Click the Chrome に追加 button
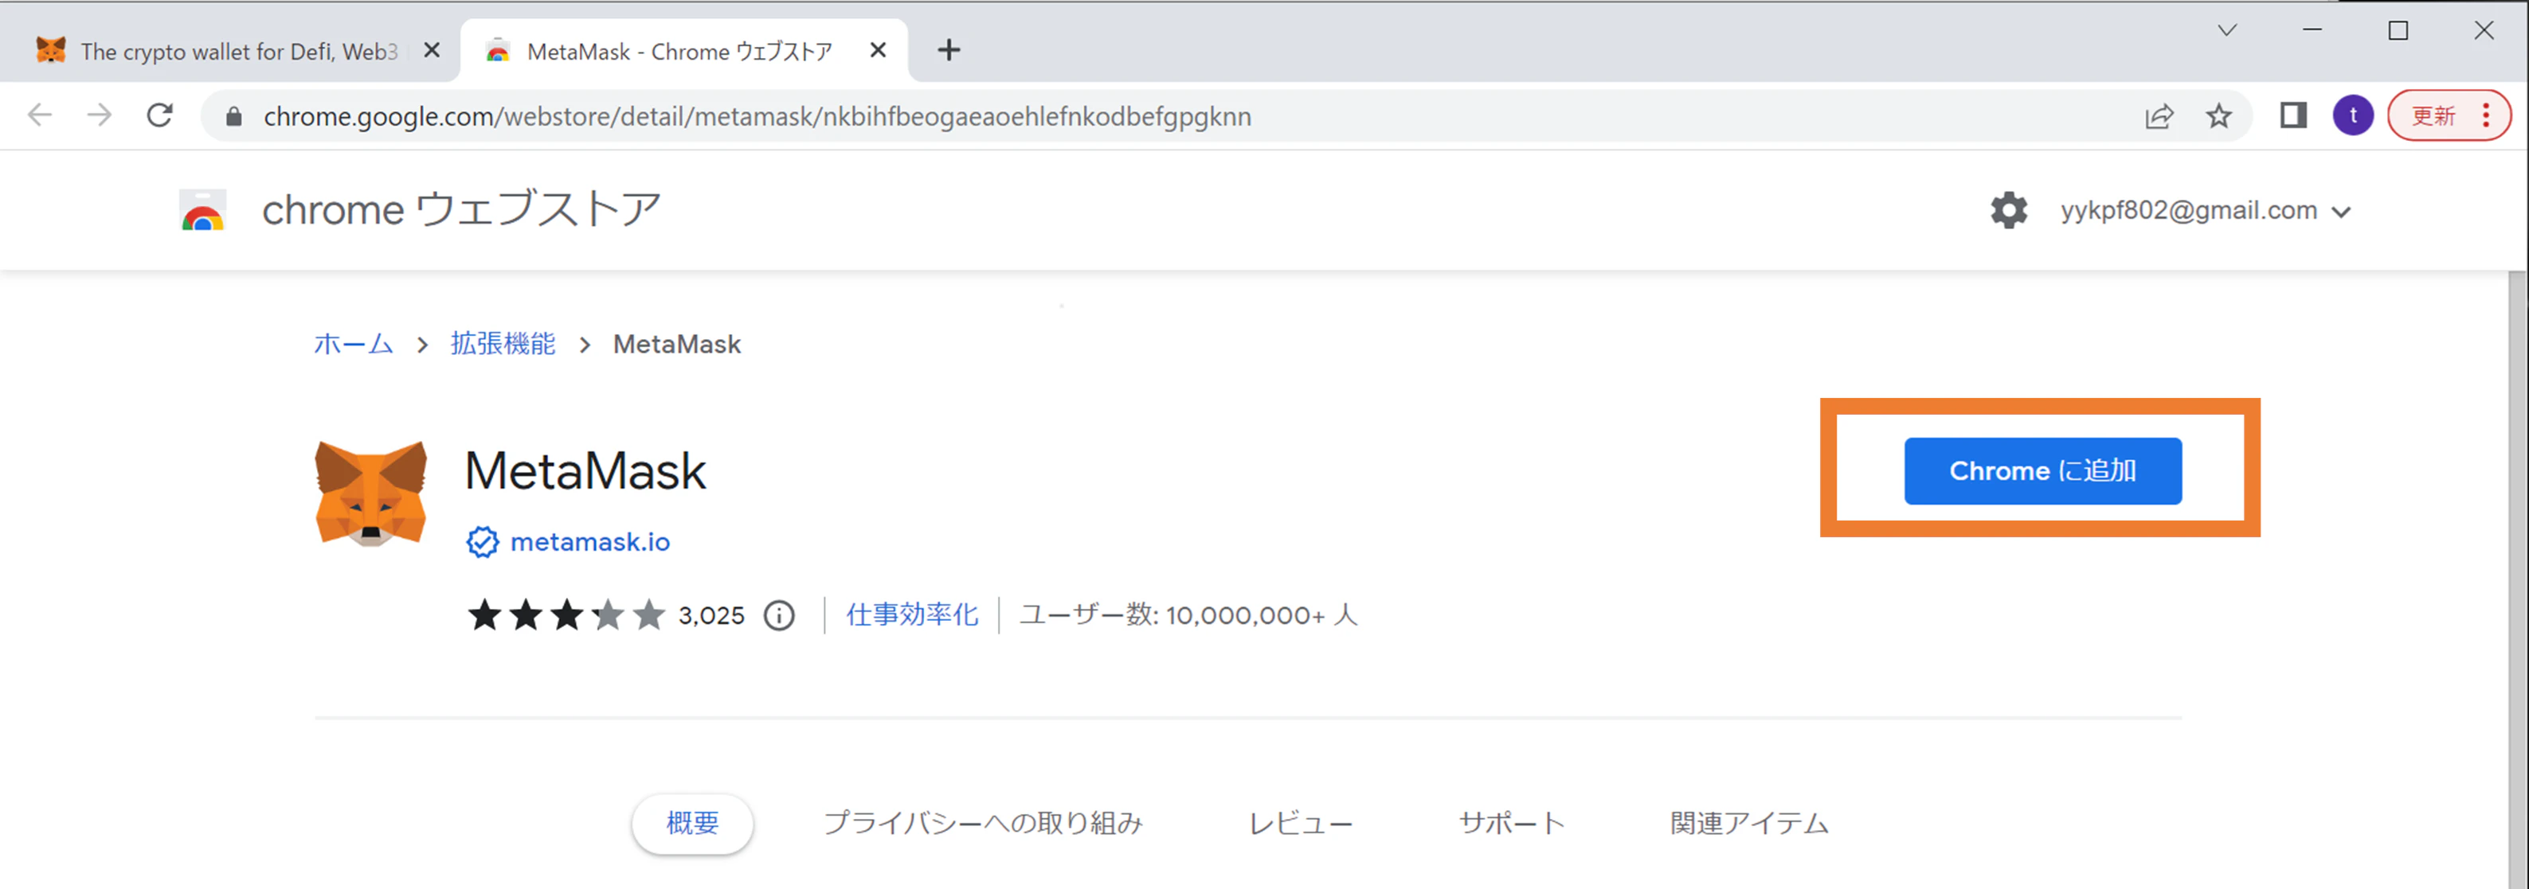Screen dimensions: 2529x889 (x=2042, y=471)
